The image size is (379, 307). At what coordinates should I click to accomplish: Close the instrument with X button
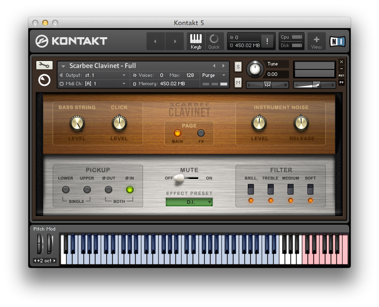pyautogui.click(x=342, y=62)
